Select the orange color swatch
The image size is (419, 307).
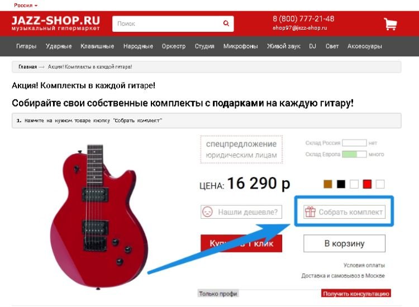pos(328,184)
